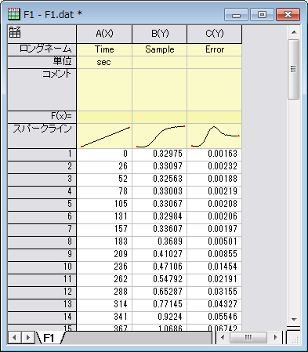Click cell with value 0.9224

[160, 318]
